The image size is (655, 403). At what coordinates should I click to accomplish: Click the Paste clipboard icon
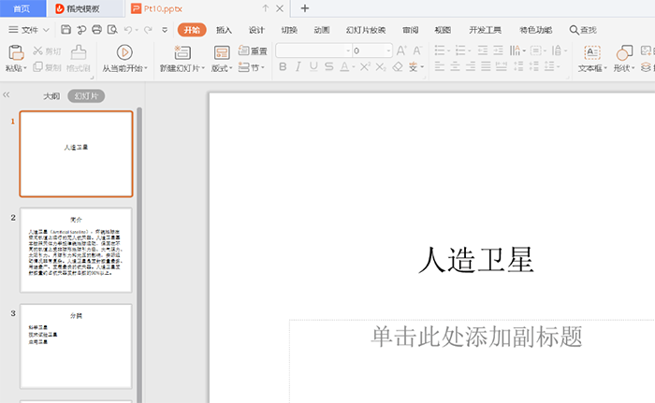pos(13,52)
